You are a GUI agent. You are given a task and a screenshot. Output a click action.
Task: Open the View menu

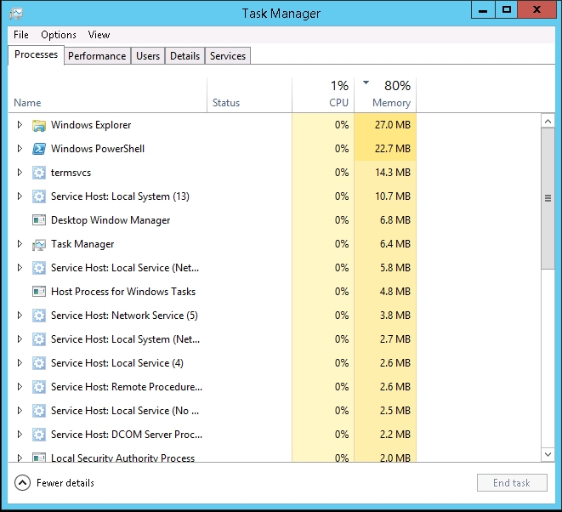[99, 35]
